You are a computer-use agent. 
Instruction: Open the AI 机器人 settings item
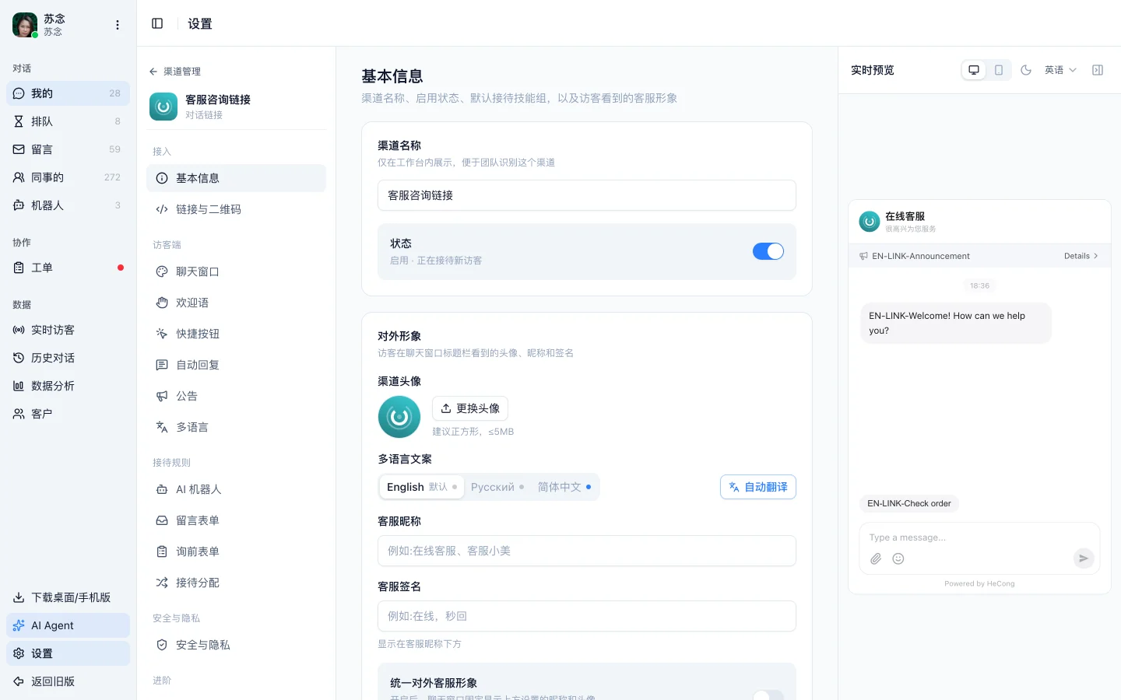point(236,489)
